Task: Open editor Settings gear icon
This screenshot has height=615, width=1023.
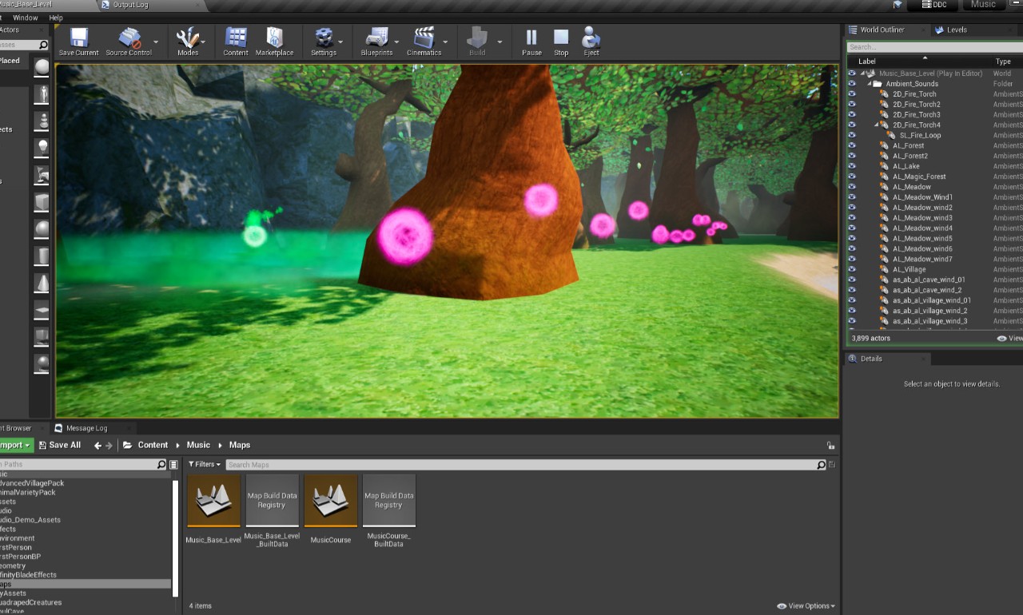Action: point(323,41)
